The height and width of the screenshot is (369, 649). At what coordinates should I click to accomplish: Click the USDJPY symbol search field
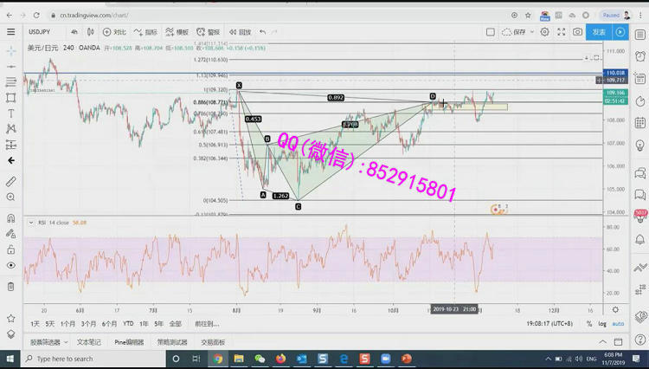coord(42,32)
